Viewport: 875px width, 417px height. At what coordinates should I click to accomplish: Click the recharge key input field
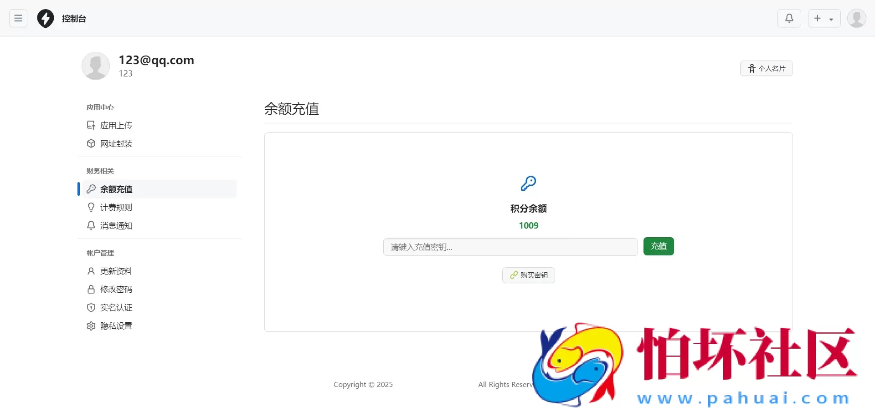[x=510, y=247]
